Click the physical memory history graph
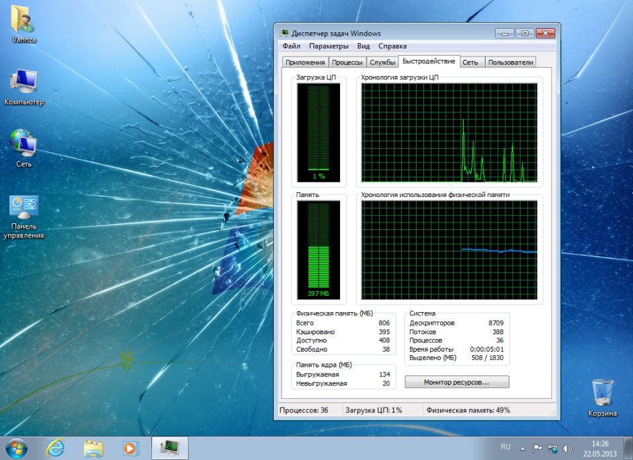 pyautogui.click(x=450, y=250)
